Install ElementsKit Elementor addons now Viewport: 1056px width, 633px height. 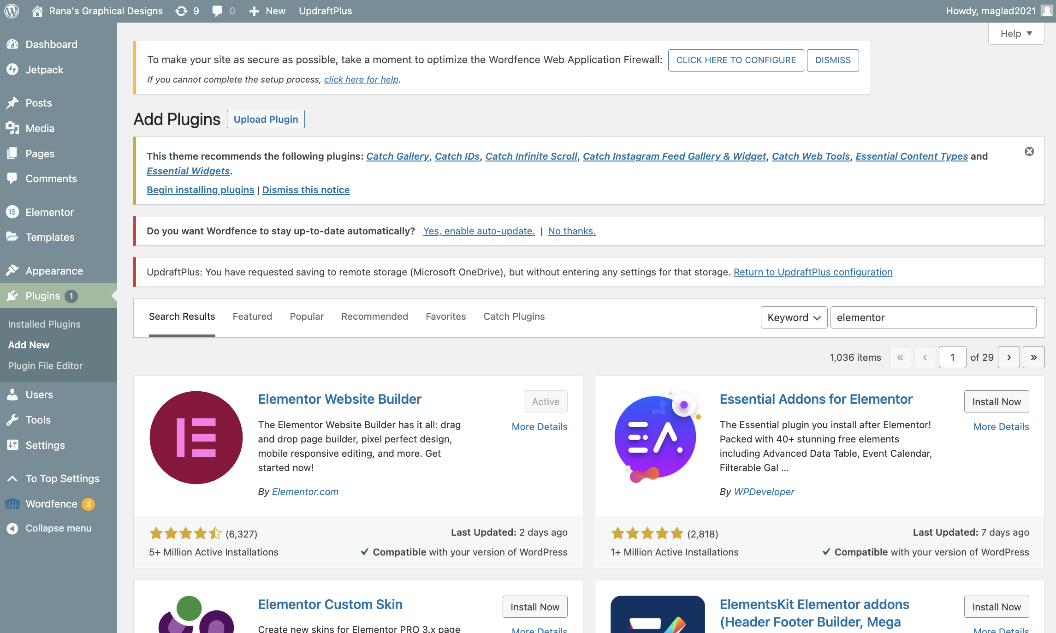(997, 607)
